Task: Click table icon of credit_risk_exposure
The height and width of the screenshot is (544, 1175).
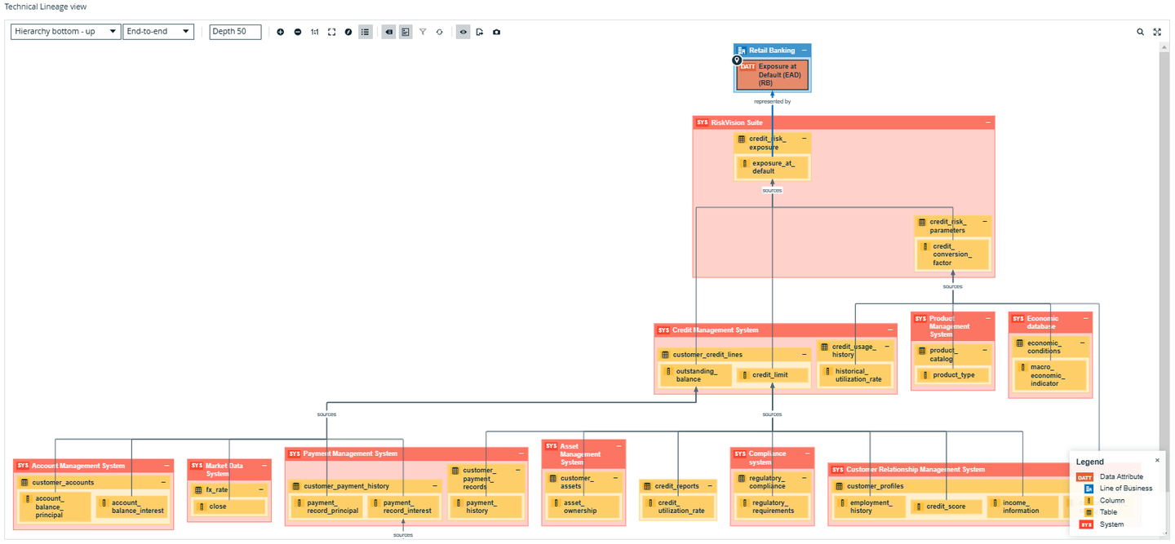Action: 742,139
